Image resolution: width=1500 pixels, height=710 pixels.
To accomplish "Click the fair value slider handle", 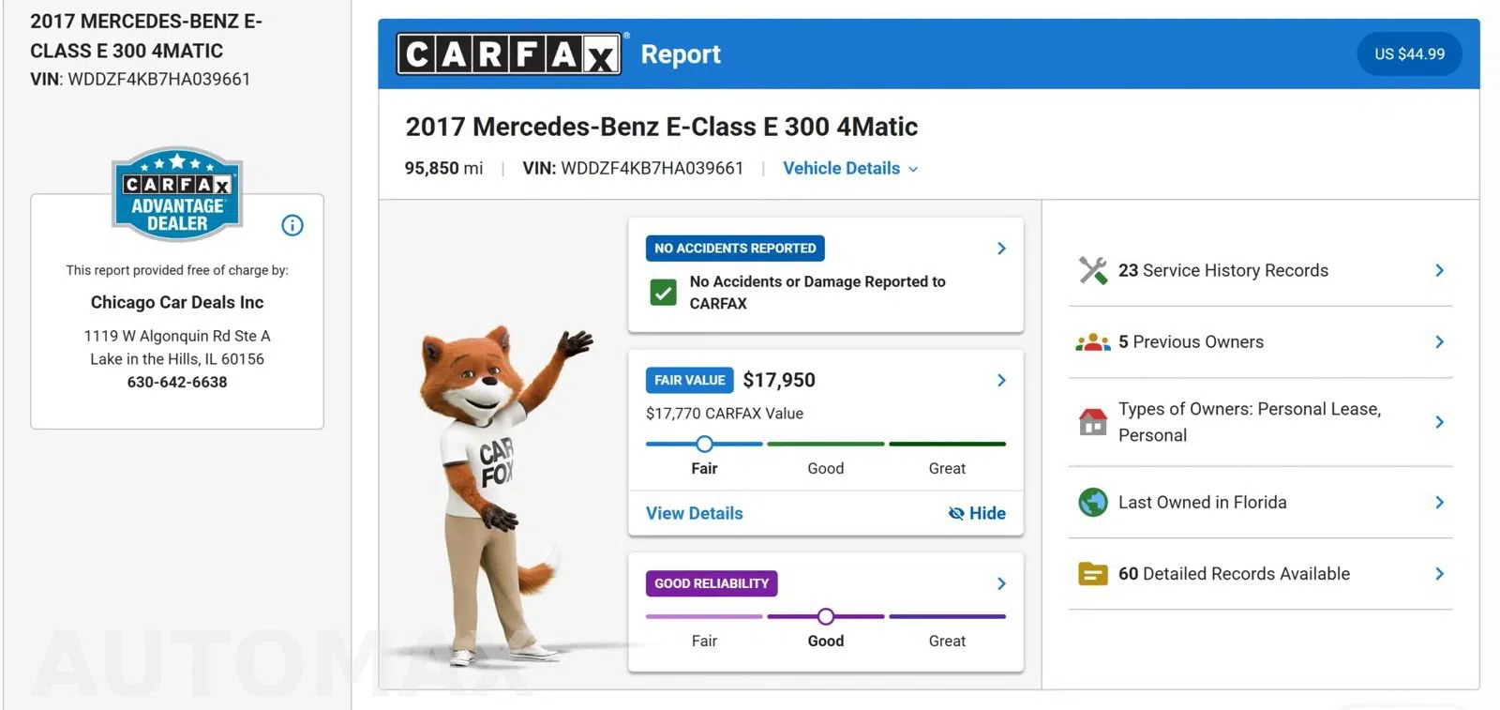I will point(705,444).
